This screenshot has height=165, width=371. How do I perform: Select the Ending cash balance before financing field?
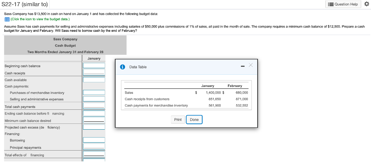pos(94,113)
